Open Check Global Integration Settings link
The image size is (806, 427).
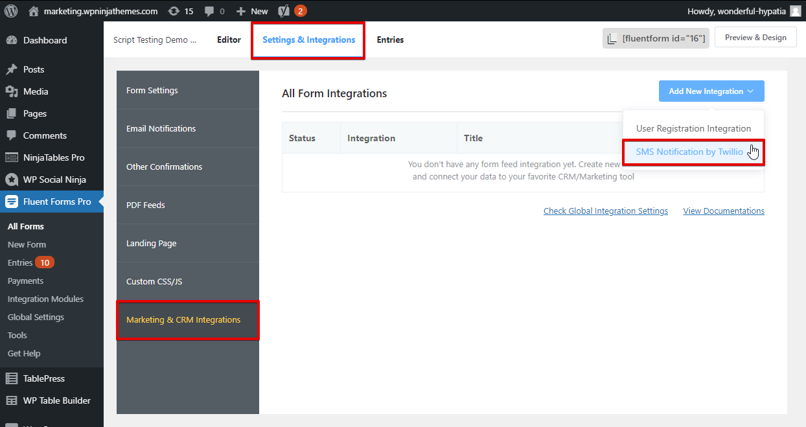pos(605,211)
